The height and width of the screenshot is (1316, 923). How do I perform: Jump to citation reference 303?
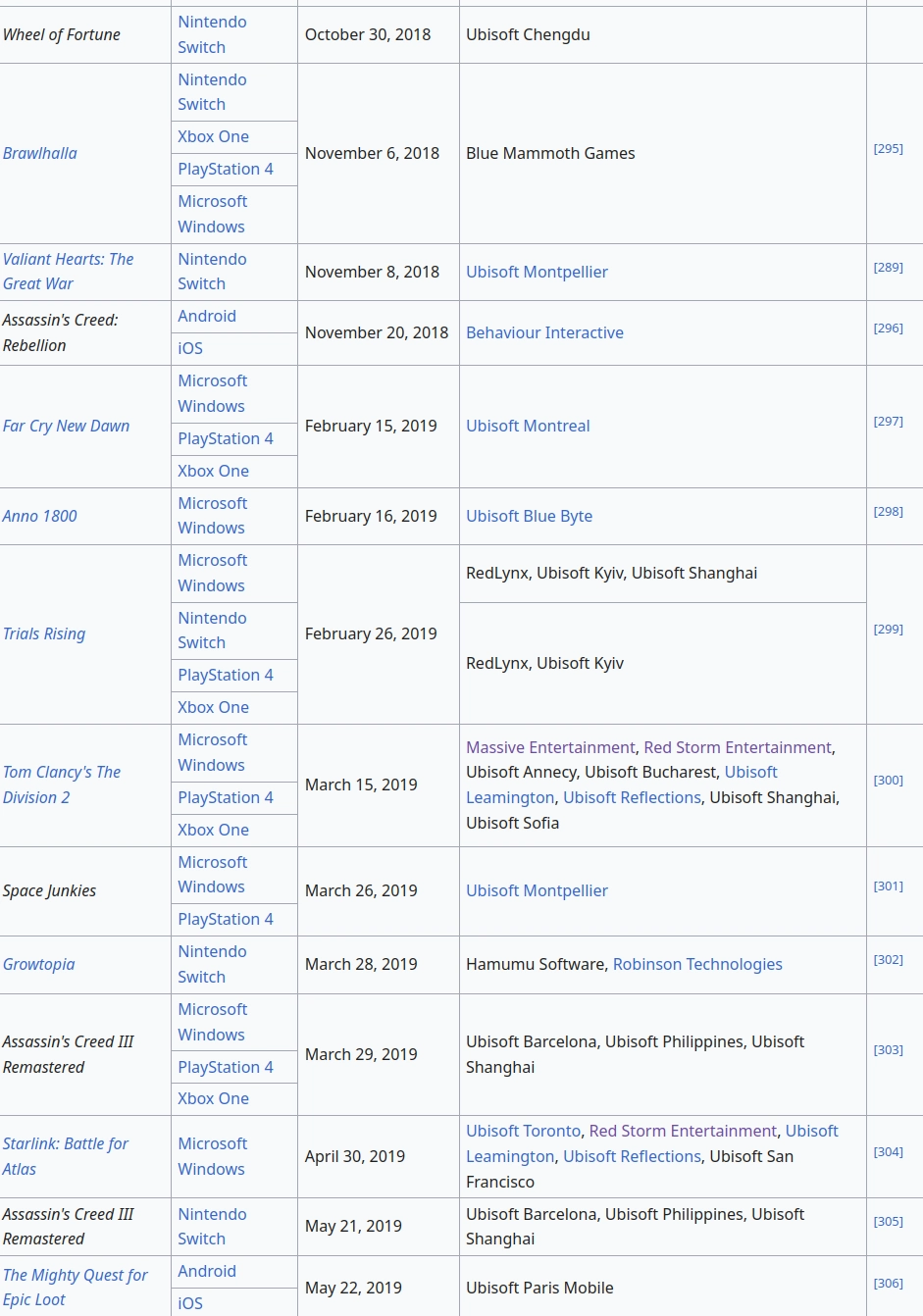[888, 1050]
